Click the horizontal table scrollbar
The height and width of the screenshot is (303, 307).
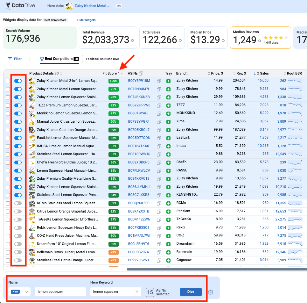tap(217, 269)
